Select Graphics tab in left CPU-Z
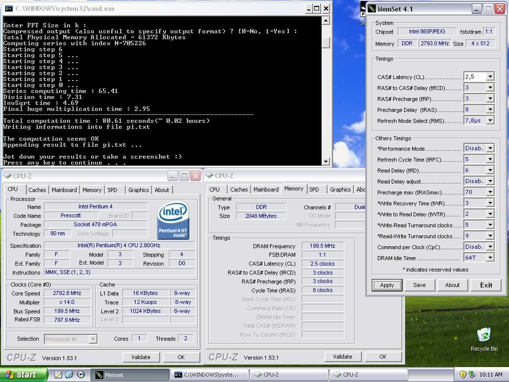The width and height of the screenshot is (509, 382). pos(139,190)
